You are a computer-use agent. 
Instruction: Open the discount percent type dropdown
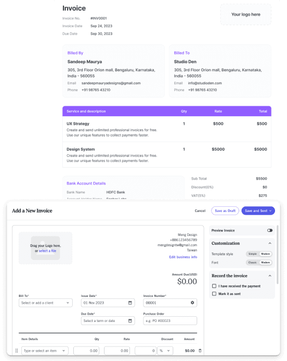pyautogui.click(x=165, y=351)
